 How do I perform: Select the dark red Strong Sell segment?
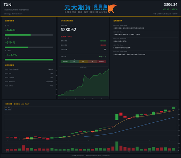(x=101, y=62)
